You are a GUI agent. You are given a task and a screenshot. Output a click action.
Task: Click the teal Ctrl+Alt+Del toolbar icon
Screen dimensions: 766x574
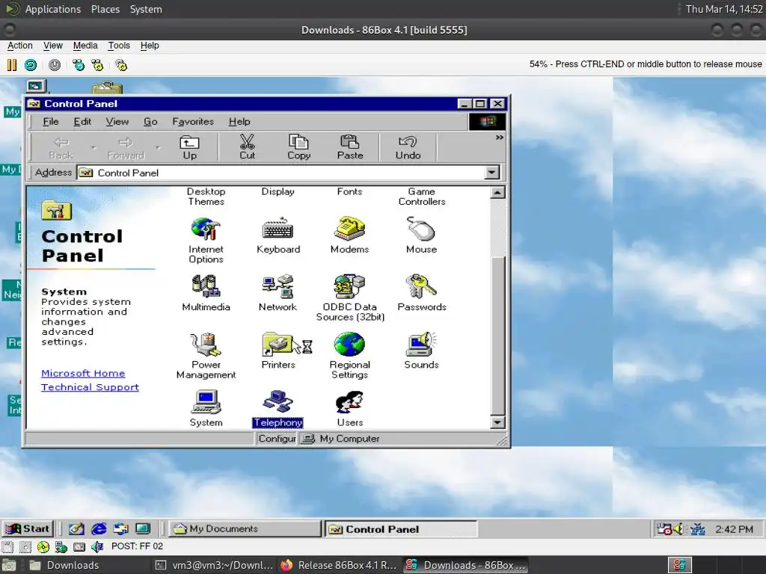click(79, 65)
